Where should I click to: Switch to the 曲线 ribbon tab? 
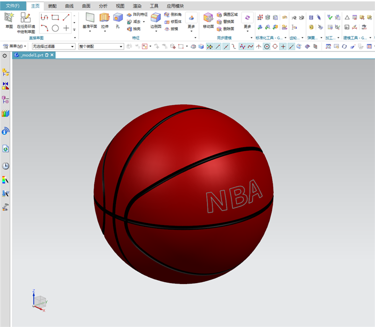[69, 6]
